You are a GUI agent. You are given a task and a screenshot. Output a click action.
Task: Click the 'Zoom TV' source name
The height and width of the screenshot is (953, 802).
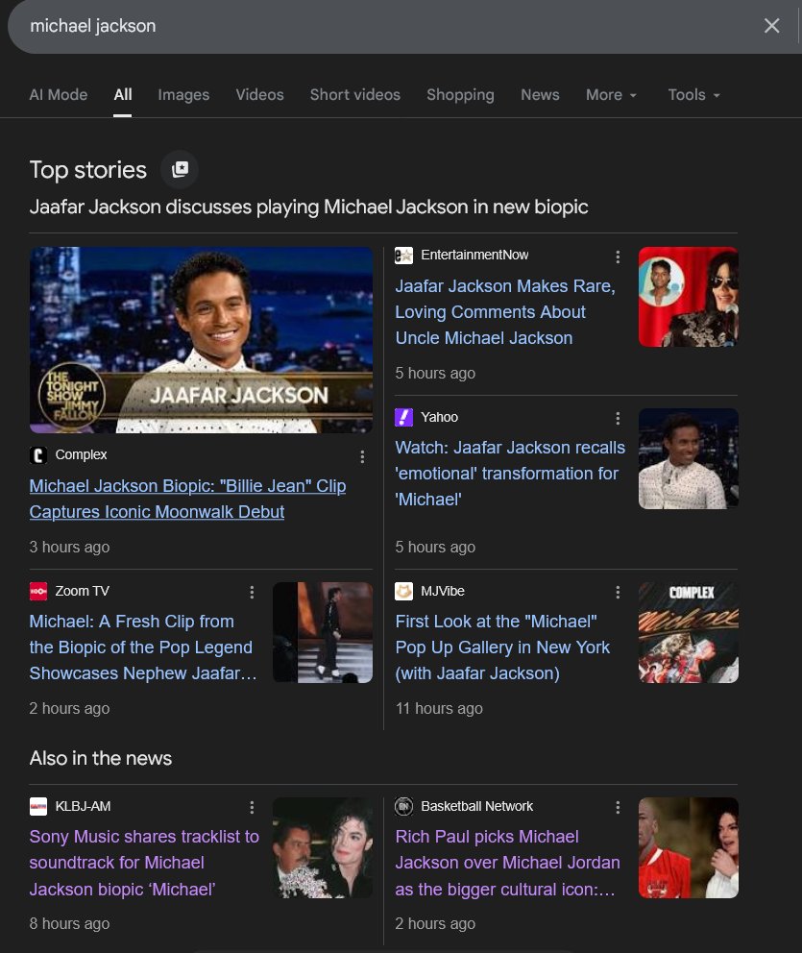82,591
